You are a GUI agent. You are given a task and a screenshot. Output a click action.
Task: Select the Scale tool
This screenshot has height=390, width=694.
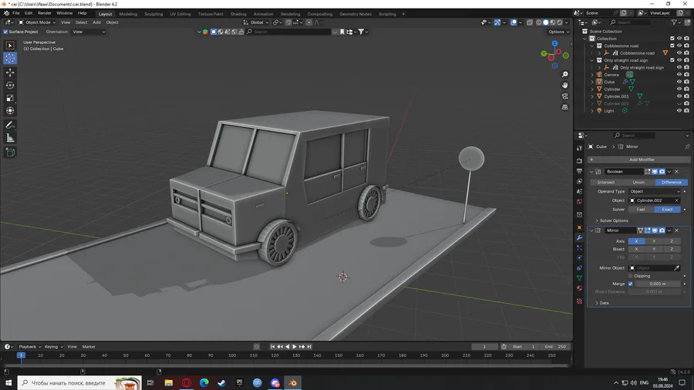click(10, 98)
